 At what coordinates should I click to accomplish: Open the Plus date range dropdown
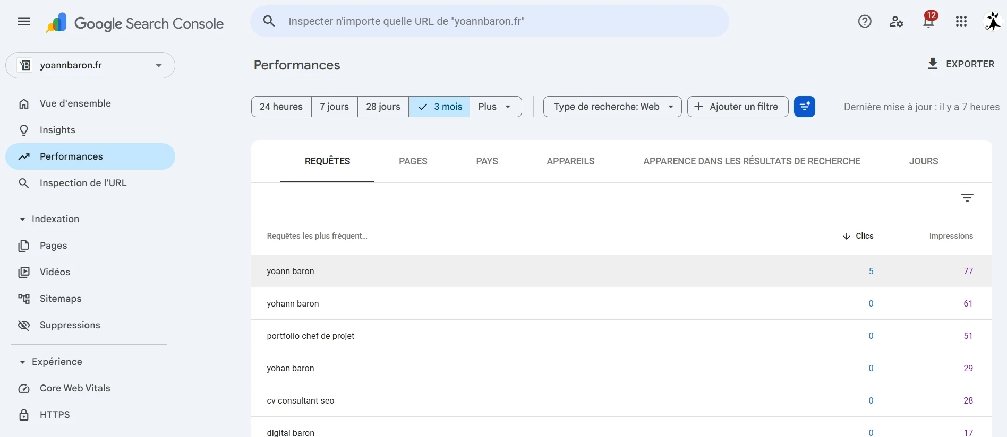coord(496,107)
